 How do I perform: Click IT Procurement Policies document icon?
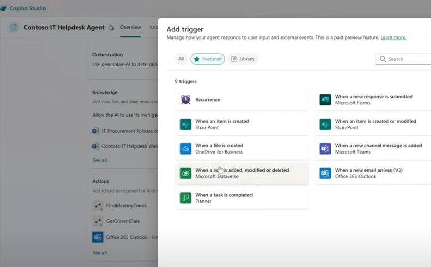click(x=96, y=131)
